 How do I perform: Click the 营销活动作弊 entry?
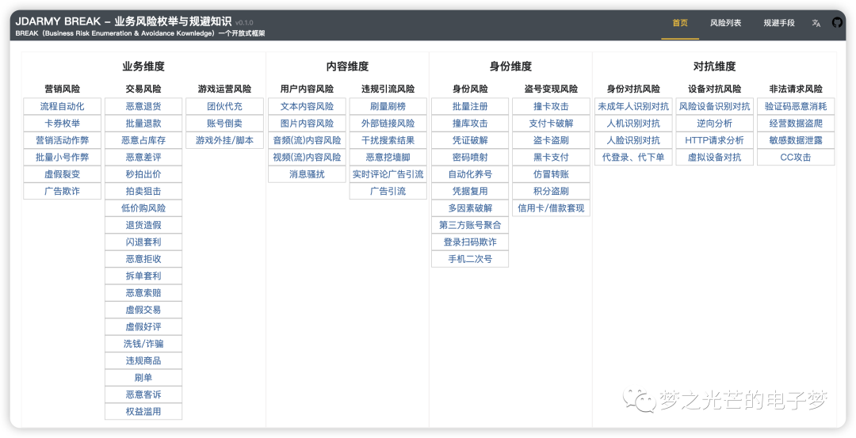coord(63,140)
